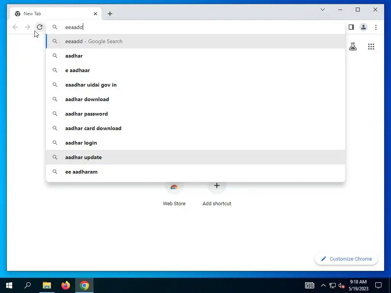Screen dimensions: 391x293
Task: Open the Google apps grid
Action: [371, 46]
